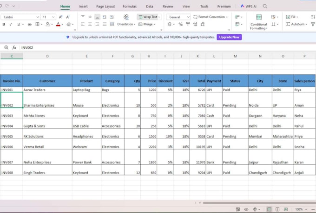Apply the comma thousands separator style

188,24
